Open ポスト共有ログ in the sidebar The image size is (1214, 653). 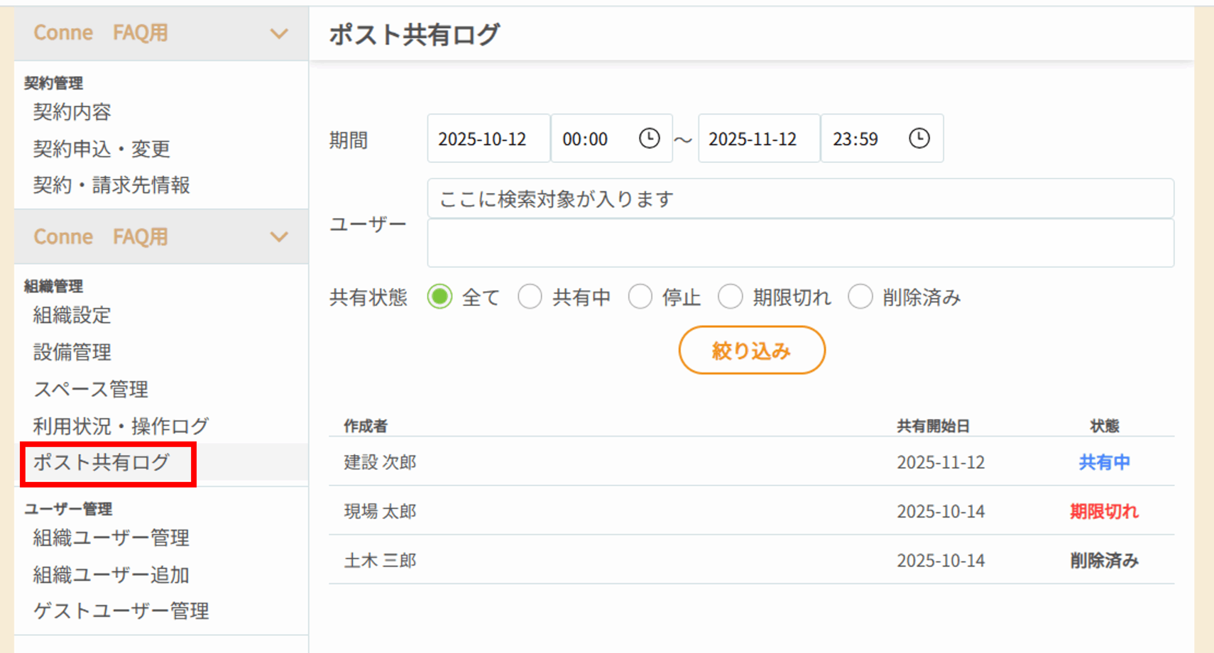pos(101,463)
